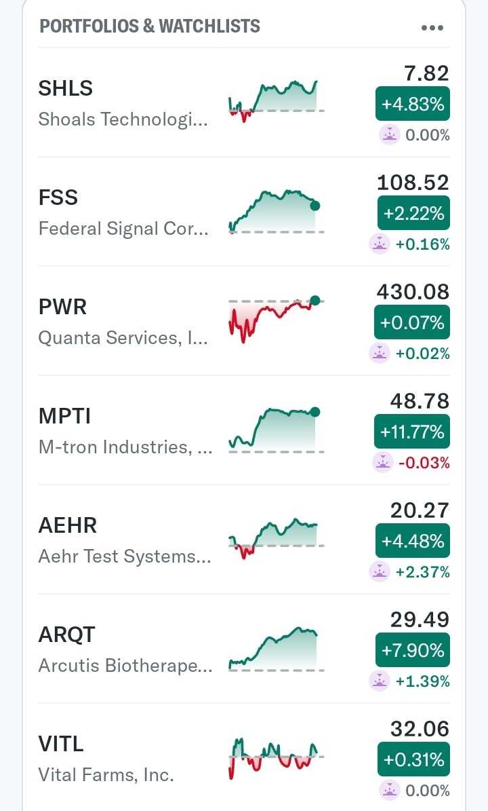
Task: Click the FSS after-hours sunrise icon
Action: pos(380,244)
